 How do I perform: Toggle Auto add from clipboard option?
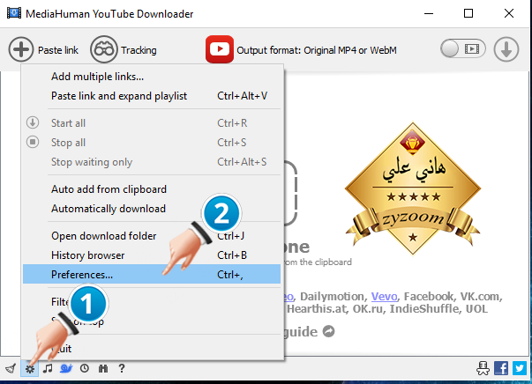pos(152,189)
